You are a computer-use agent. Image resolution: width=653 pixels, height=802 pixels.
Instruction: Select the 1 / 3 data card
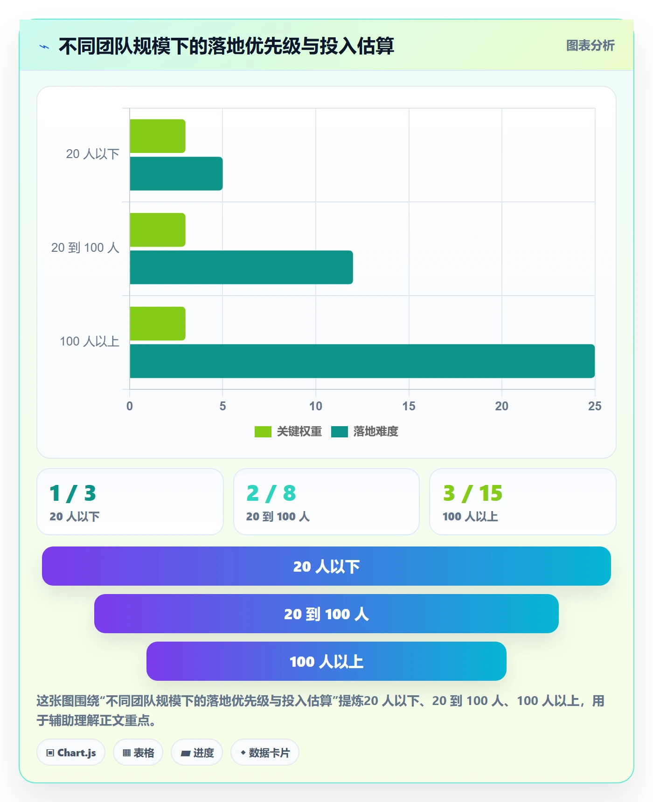(x=130, y=502)
